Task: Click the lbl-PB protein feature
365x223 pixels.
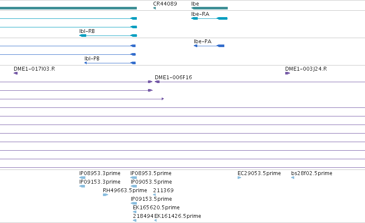Action: pos(110,63)
